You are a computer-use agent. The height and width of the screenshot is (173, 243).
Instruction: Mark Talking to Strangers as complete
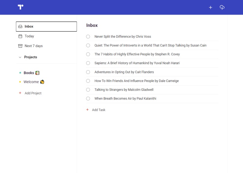(88, 90)
